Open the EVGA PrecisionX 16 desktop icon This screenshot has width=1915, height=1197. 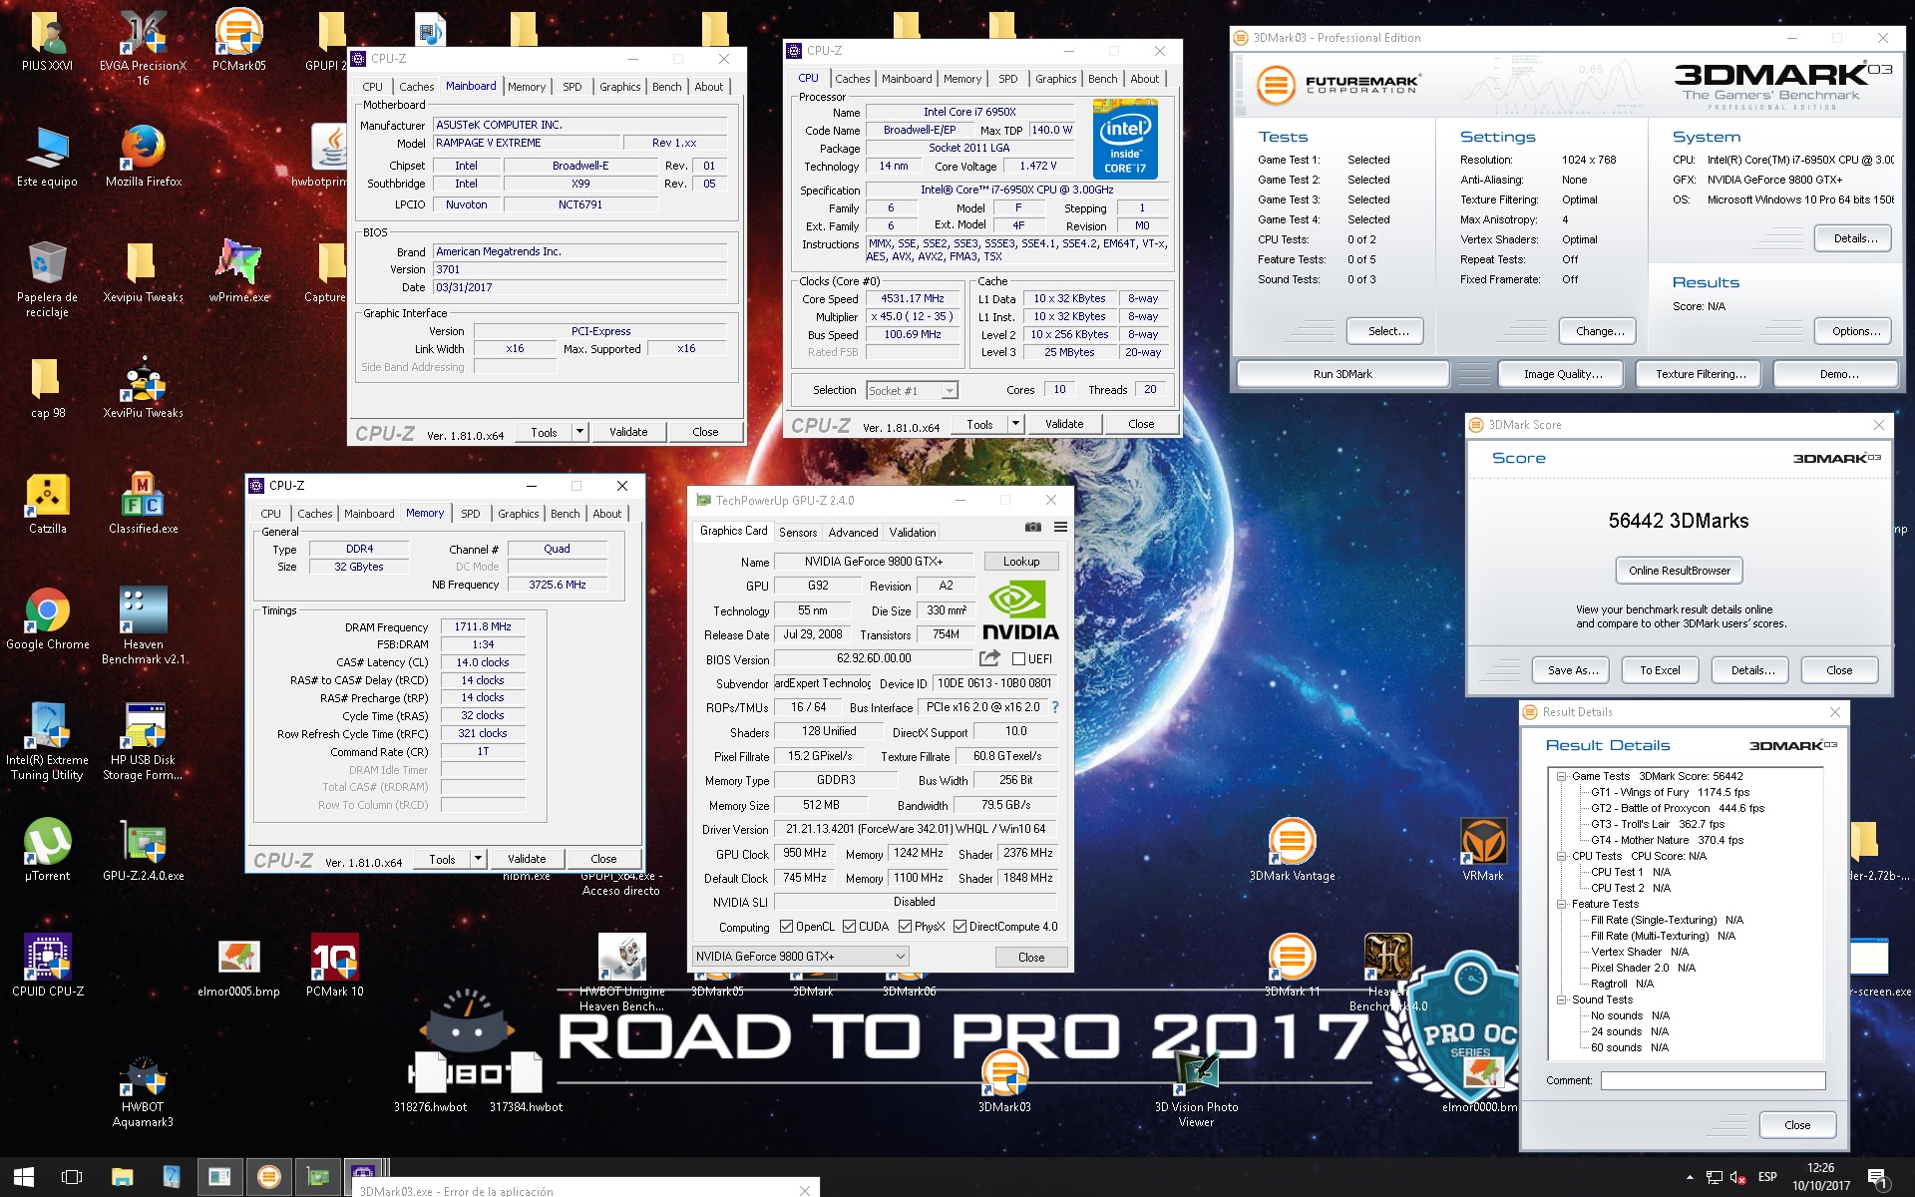[x=143, y=47]
